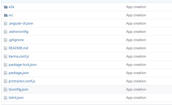
Task: Click the .gitignore file icon
Action: click(x=6, y=40)
